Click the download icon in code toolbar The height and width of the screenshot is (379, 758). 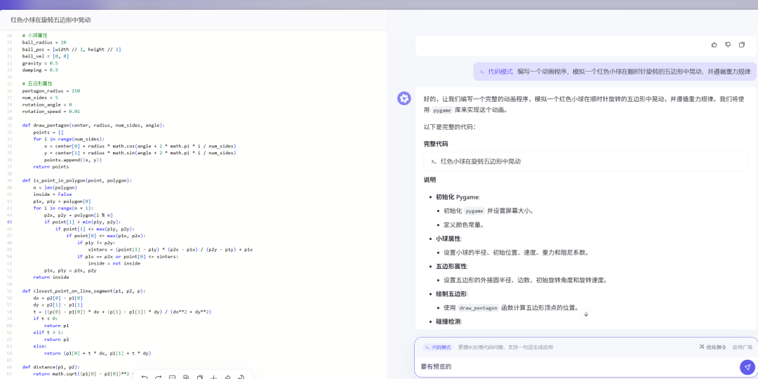213,377
